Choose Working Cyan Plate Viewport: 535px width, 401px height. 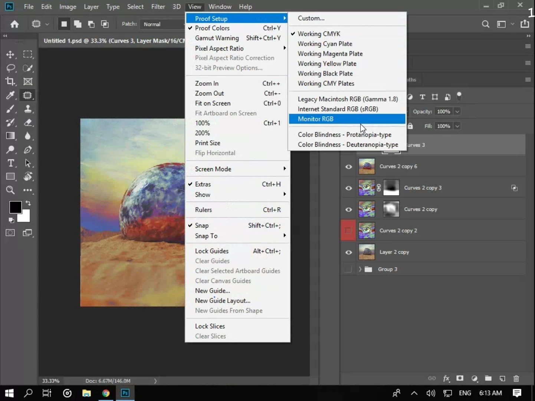pyautogui.click(x=347, y=43)
